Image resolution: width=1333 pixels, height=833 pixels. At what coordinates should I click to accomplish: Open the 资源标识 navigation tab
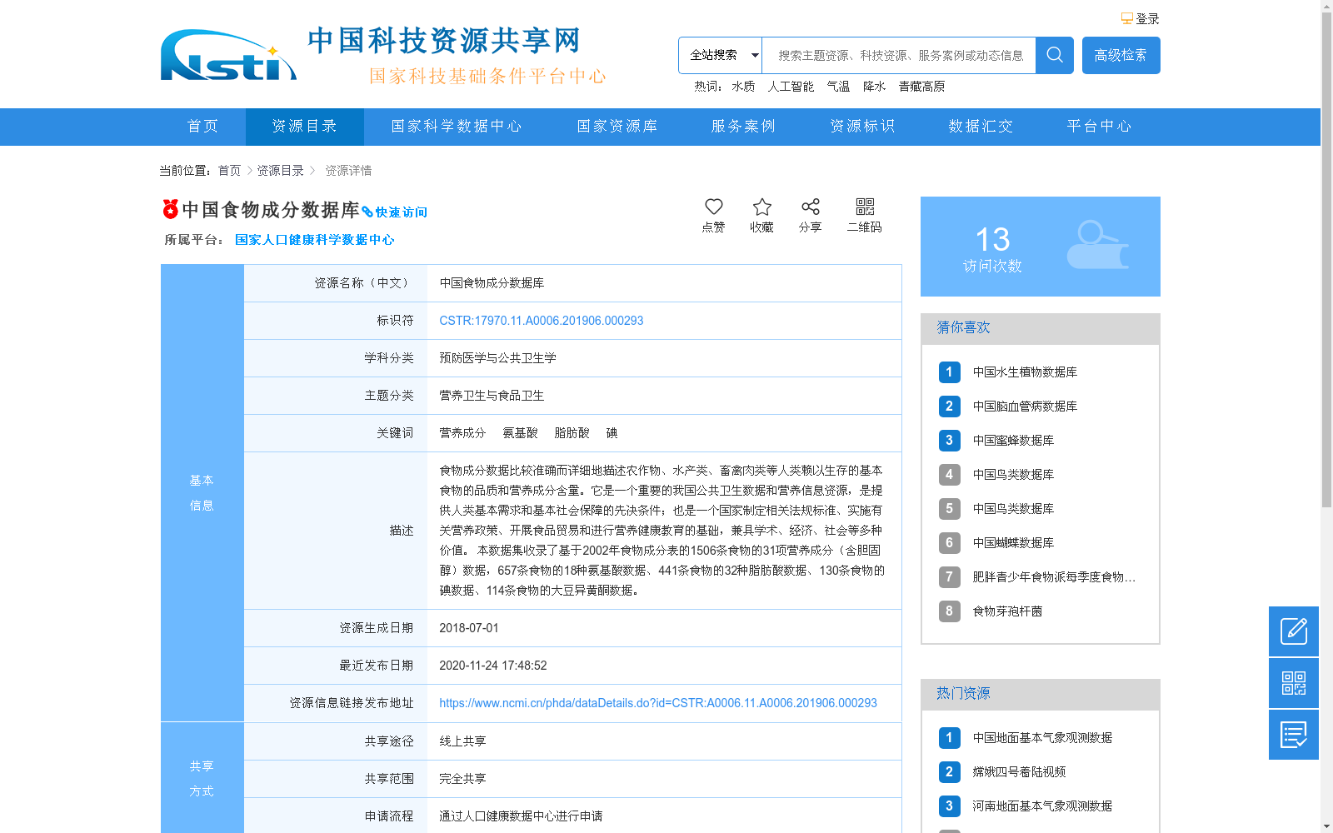(x=862, y=127)
